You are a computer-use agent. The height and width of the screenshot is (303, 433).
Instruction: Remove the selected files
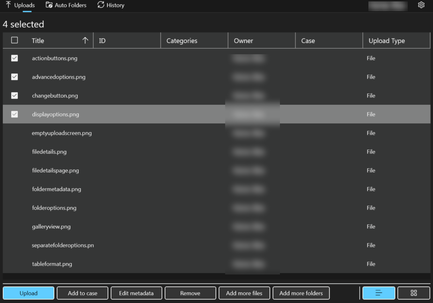(190, 293)
